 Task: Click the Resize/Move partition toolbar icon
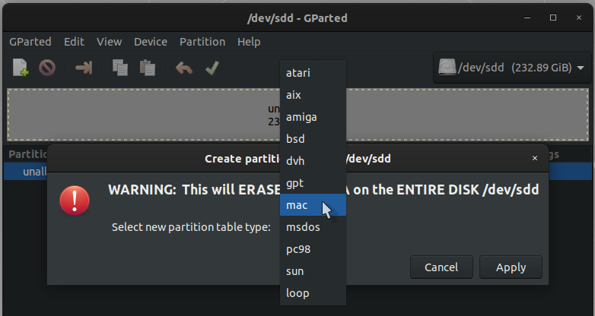click(84, 68)
